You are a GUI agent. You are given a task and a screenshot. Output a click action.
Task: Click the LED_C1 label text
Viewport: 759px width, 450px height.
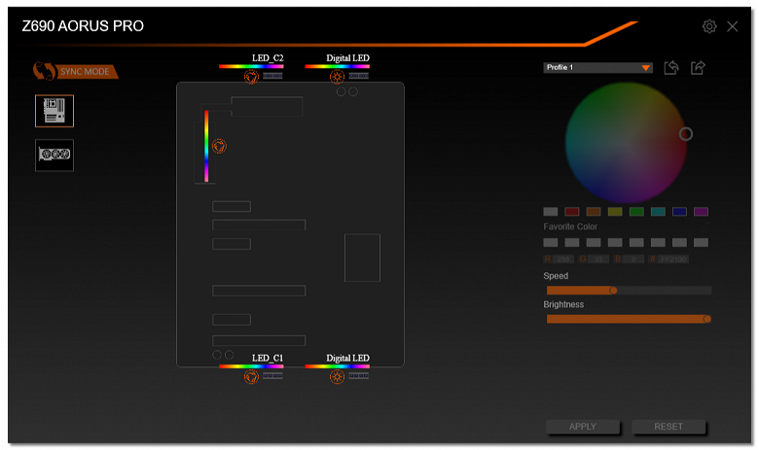point(268,359)
